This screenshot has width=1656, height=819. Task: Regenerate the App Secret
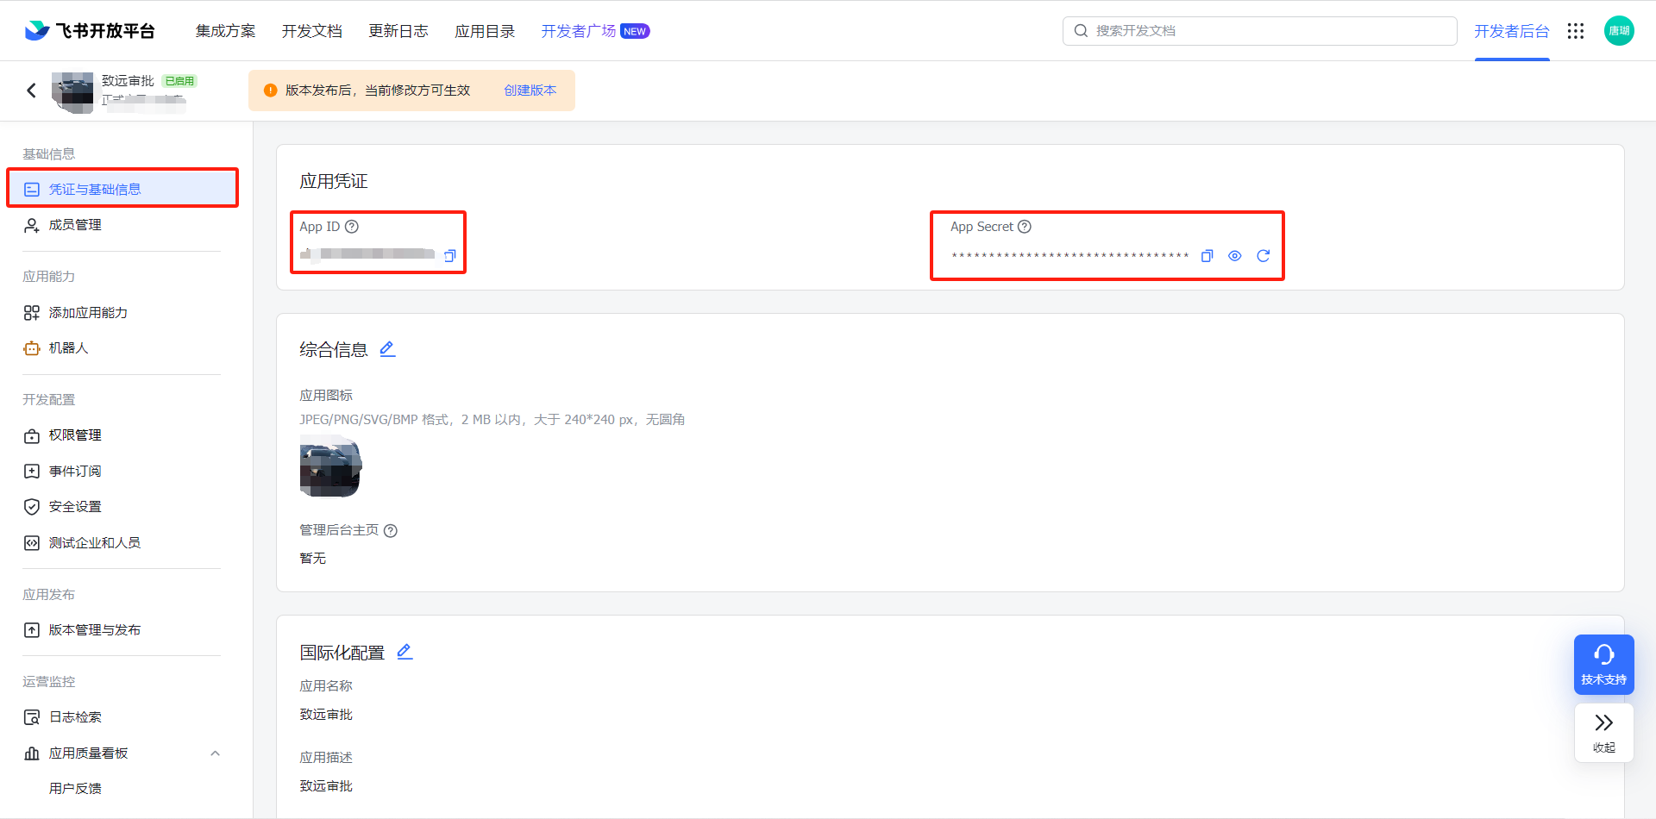coord(1264,256)
